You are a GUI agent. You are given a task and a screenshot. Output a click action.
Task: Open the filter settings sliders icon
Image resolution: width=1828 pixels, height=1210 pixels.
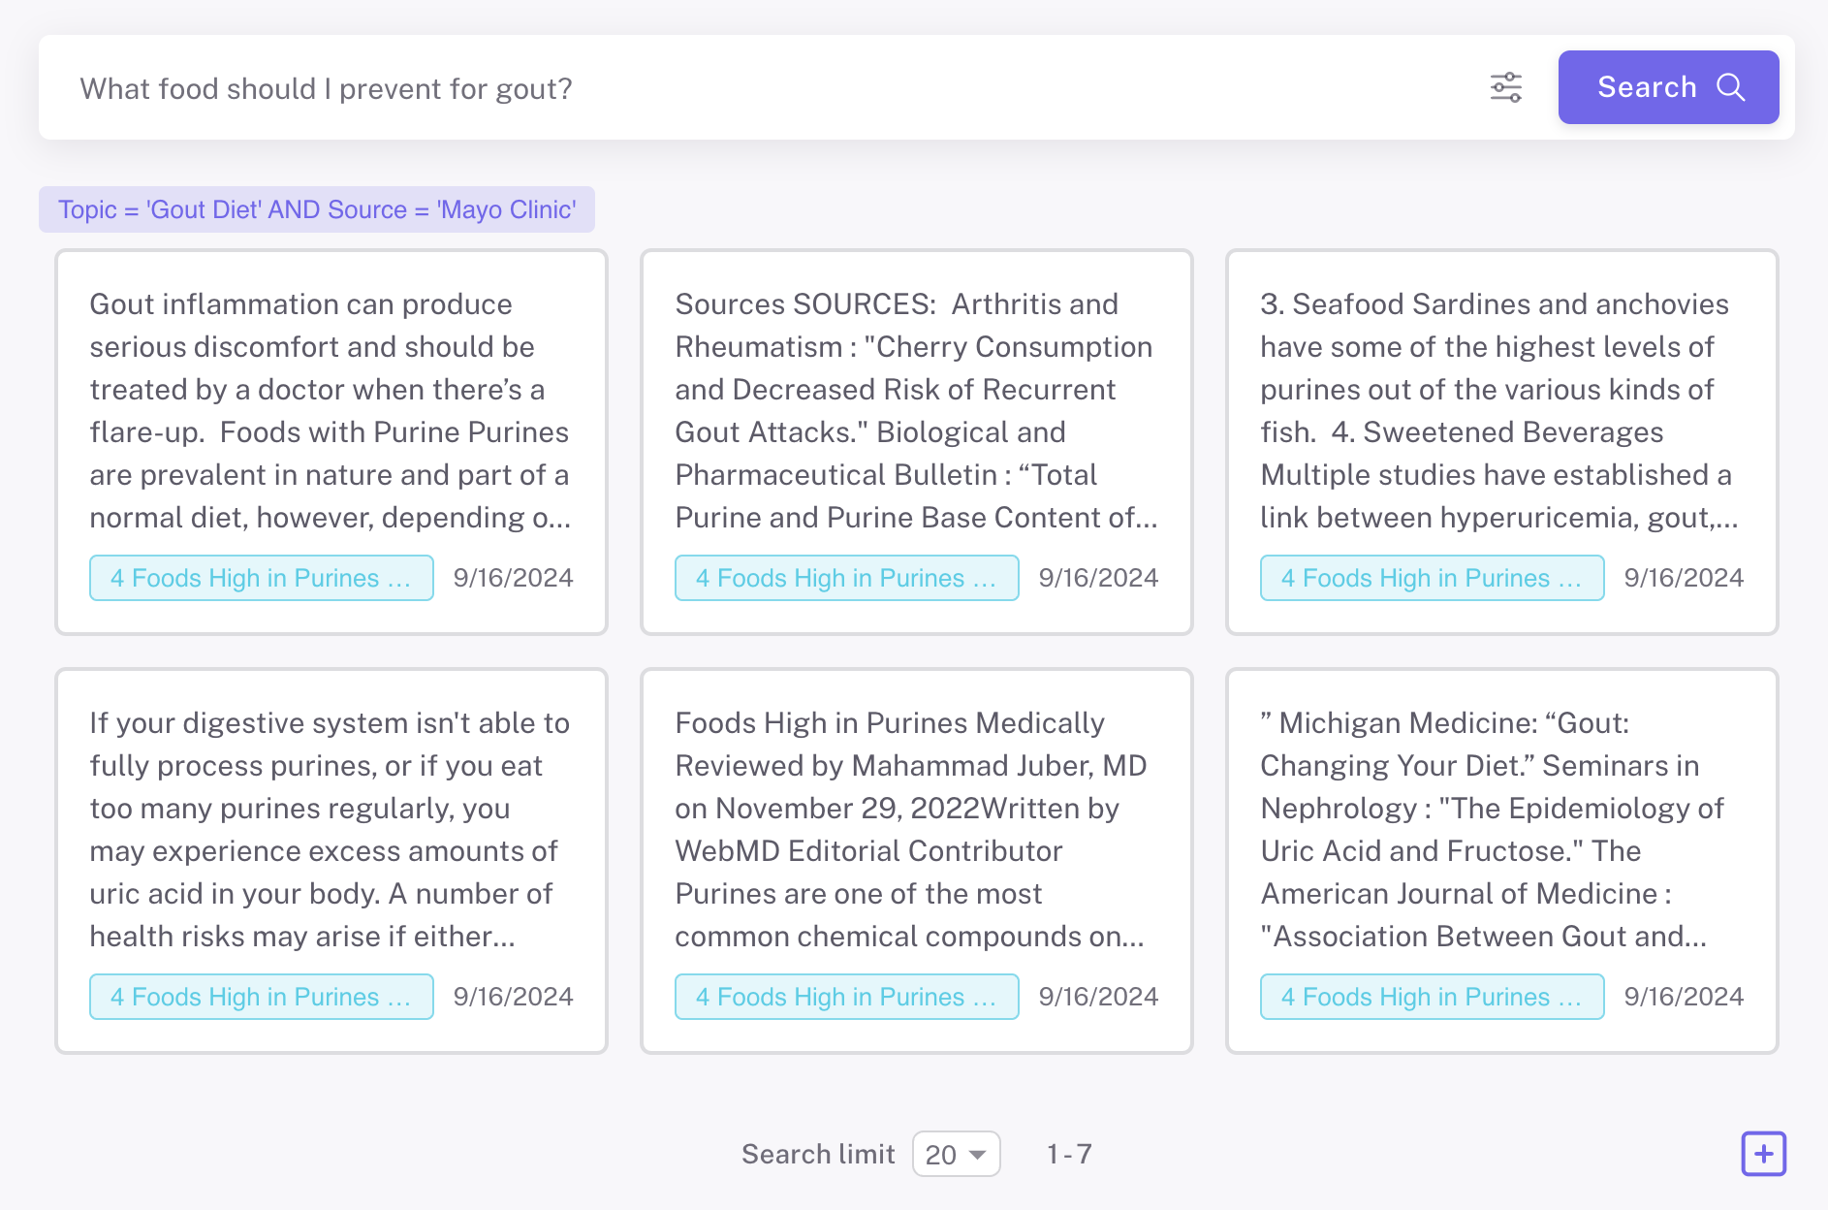coord(1505,87)
